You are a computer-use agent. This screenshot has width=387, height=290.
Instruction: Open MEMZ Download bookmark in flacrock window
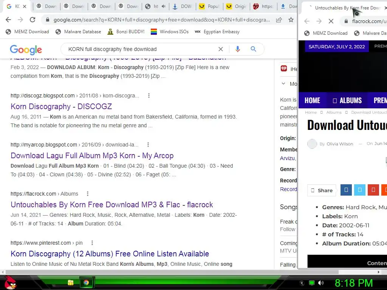[x=326, y=33]
